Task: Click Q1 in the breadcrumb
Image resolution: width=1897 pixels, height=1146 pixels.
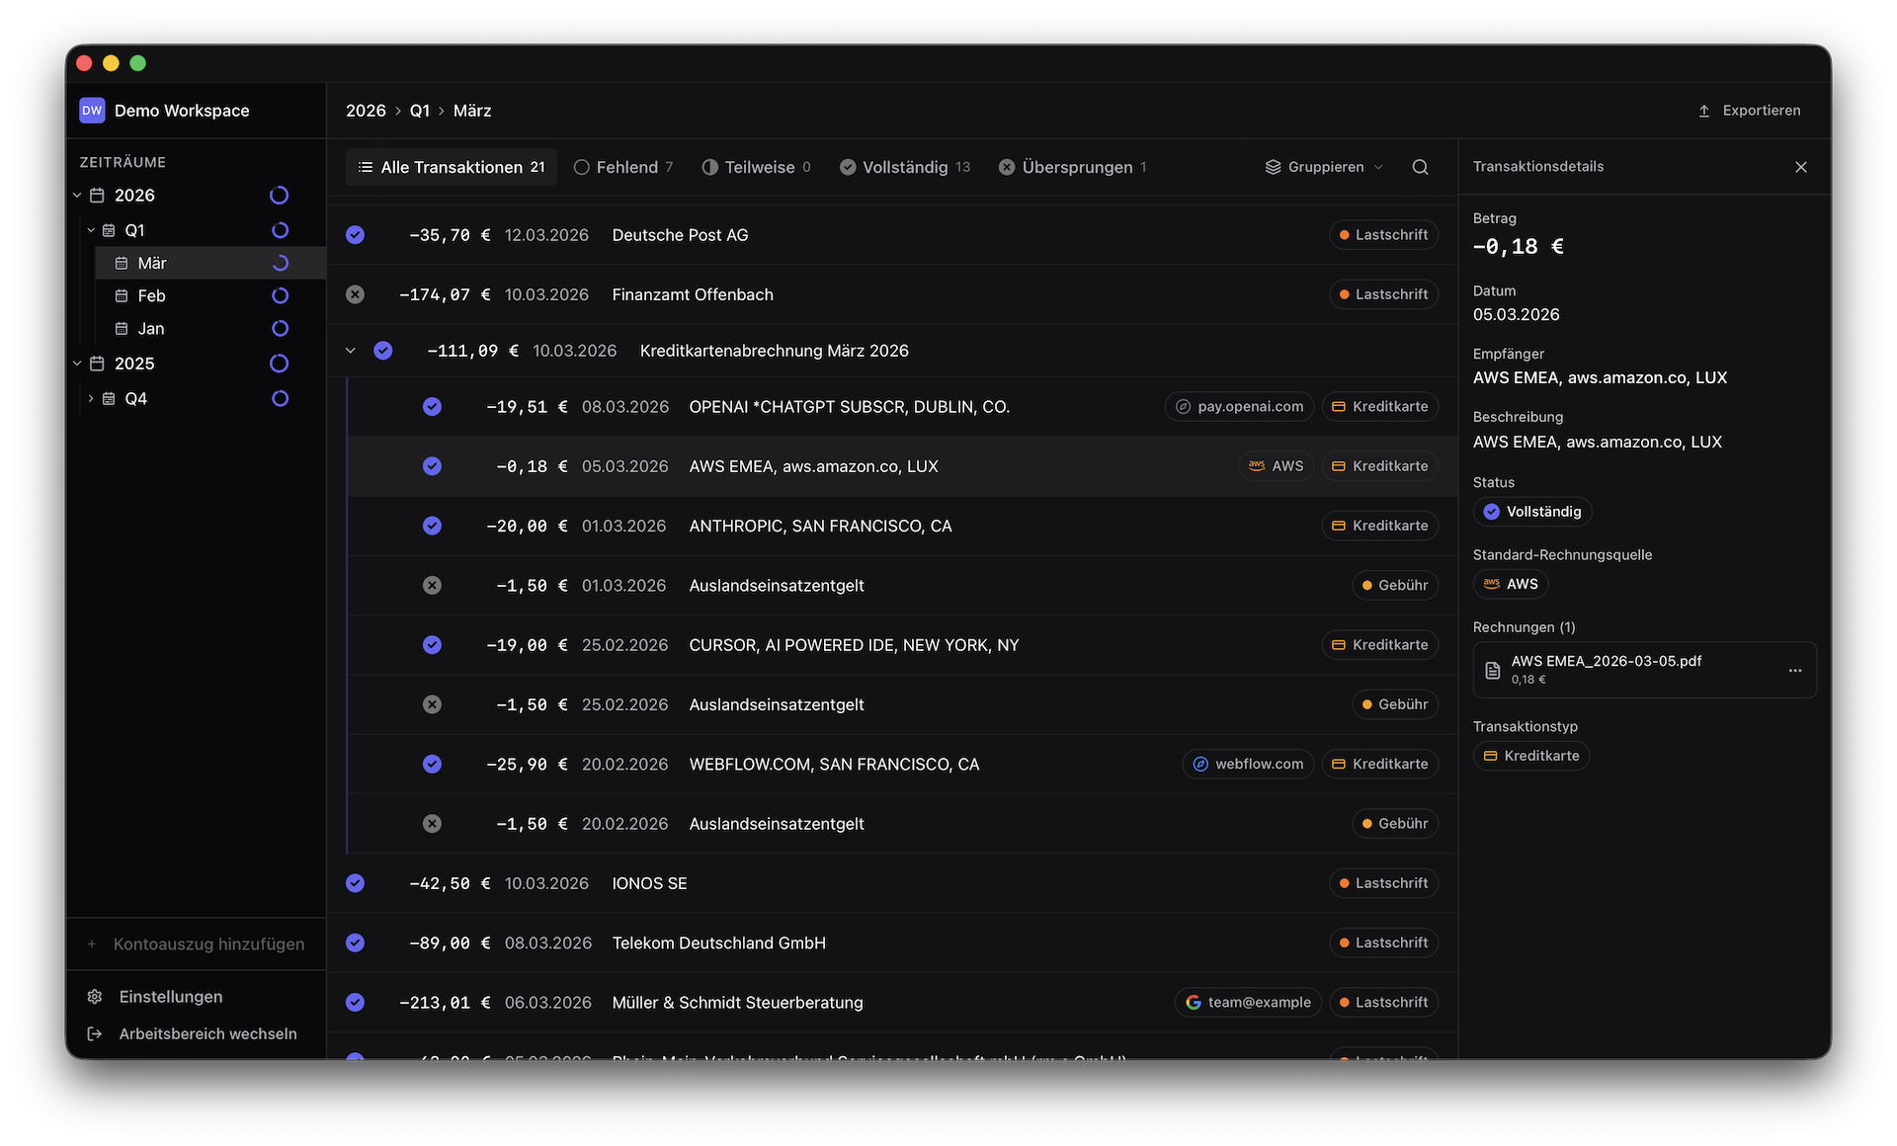Action: click(x=420, y=111)
